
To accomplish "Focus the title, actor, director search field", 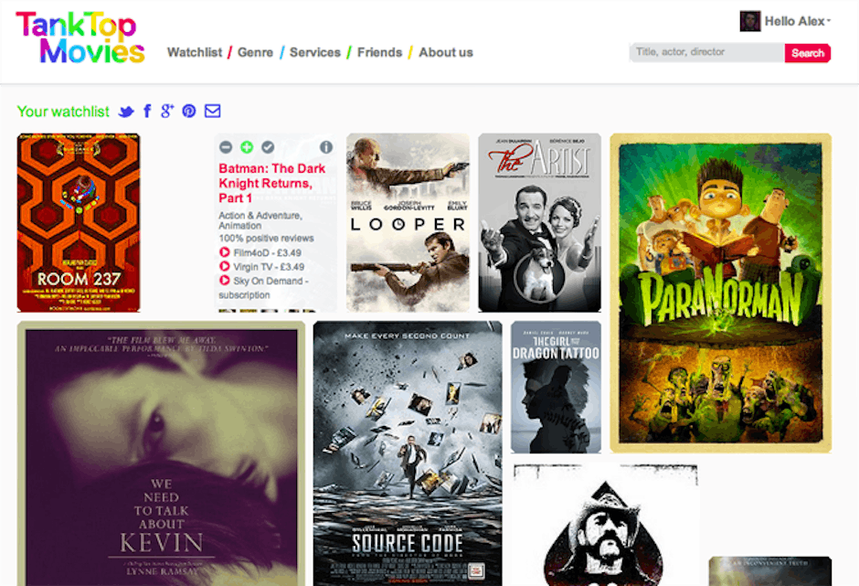I will (705, 53).
